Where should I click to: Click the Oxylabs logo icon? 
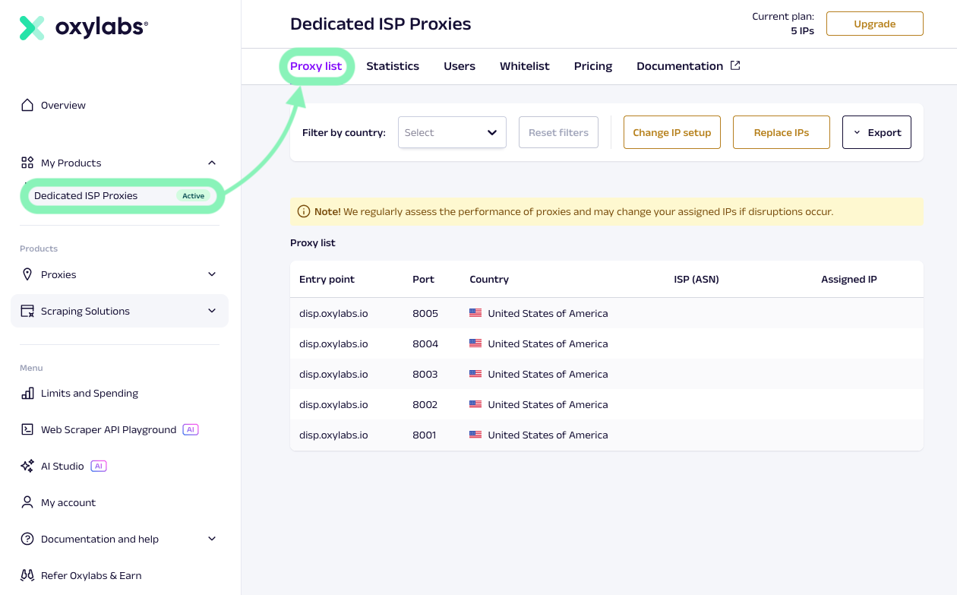[32, 28]
